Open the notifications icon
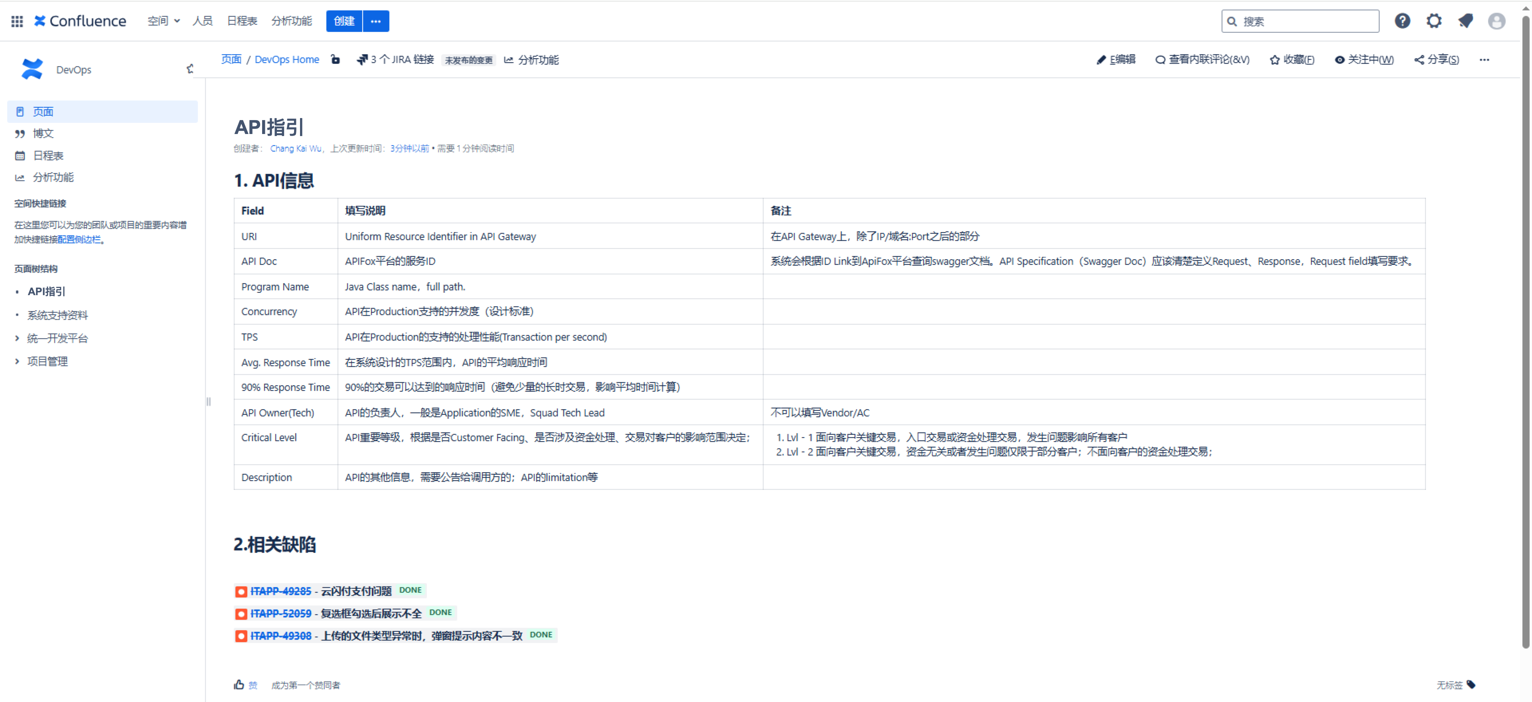1532x702 pixels. pos(1465,22)
